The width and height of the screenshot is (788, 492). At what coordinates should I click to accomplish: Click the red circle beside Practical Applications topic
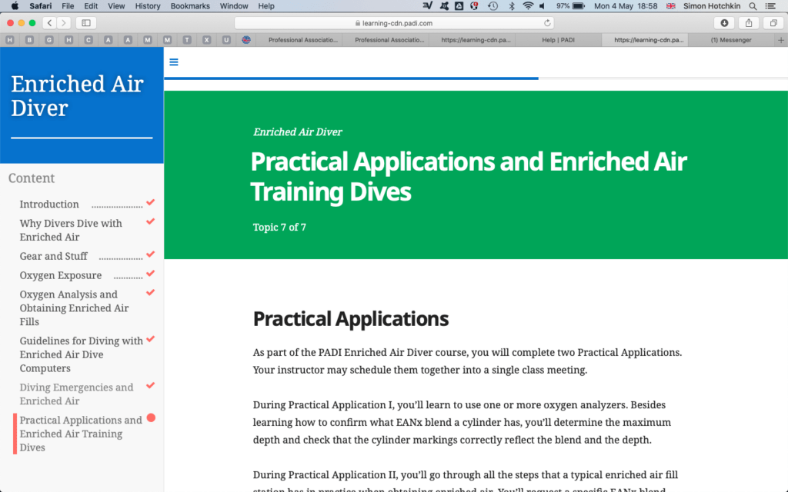point(151,418)
